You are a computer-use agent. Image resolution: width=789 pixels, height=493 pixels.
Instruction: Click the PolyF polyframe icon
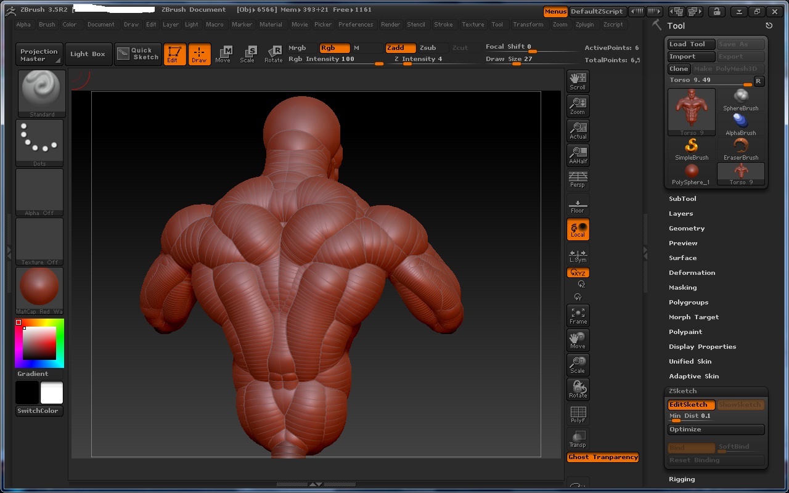click(x=578, y=414)
